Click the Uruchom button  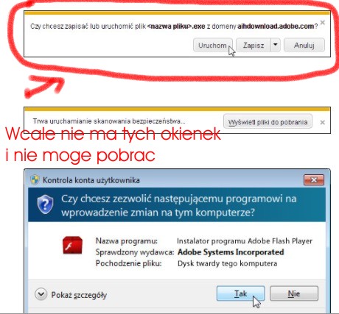[212, 45]
